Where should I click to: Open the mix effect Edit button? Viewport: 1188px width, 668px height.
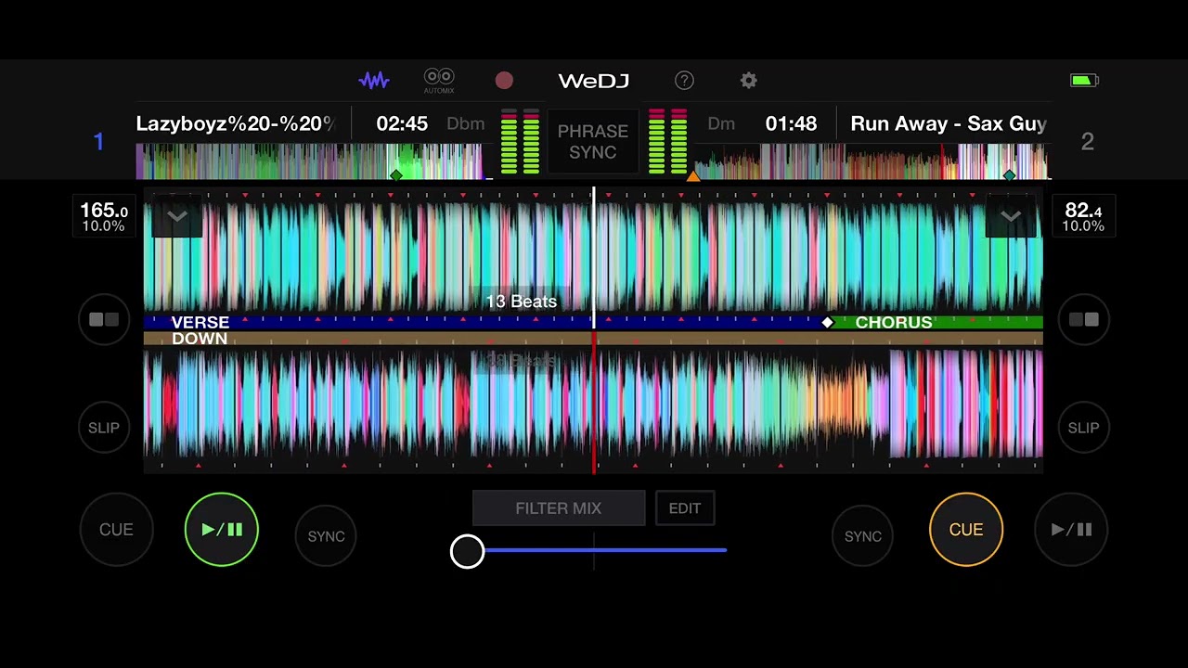[685, 508]
